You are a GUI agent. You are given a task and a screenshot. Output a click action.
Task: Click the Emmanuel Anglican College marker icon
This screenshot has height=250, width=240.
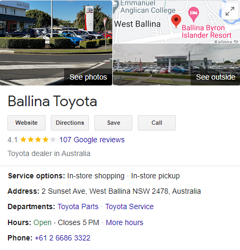pyautogui.click(x=115, y=6)
